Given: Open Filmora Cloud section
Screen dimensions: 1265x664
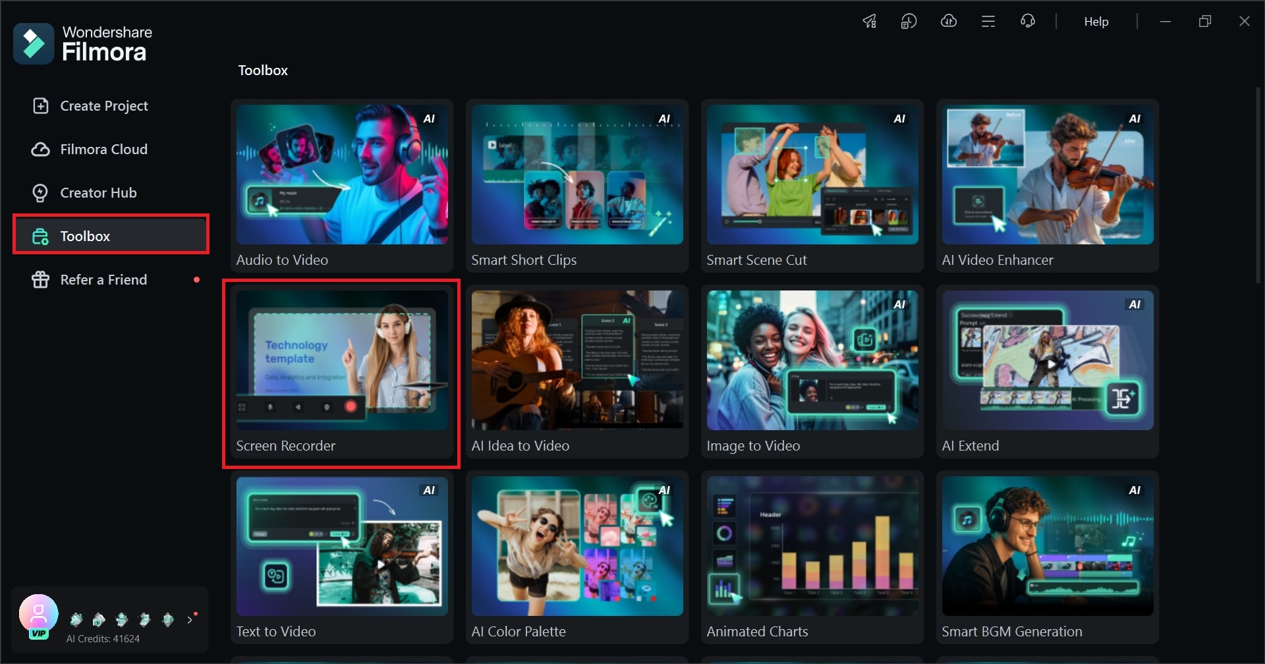Looking at the screenshot, I should [111, 149].
